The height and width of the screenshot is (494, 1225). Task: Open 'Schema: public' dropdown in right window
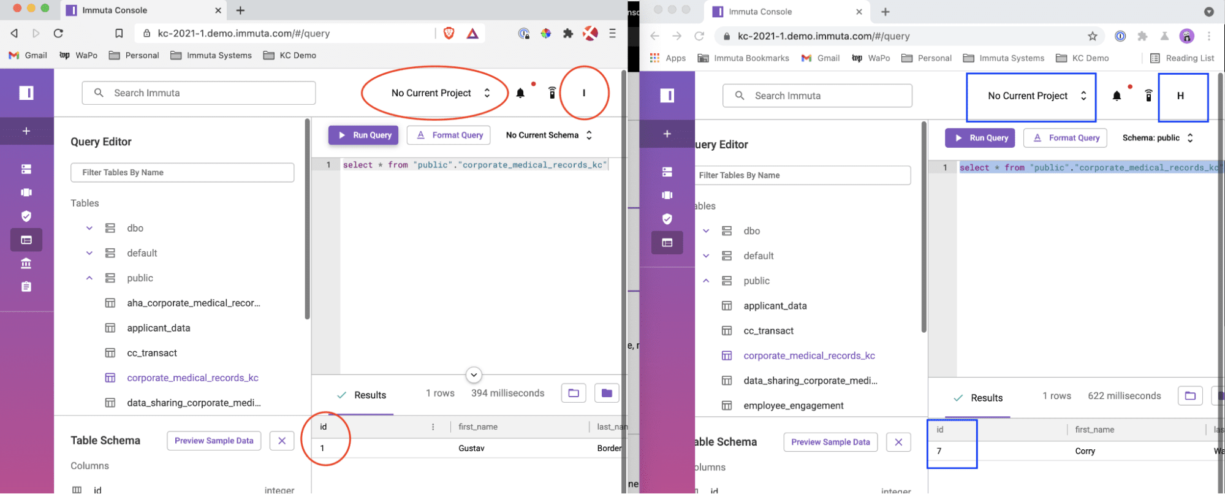(1158, 138)
